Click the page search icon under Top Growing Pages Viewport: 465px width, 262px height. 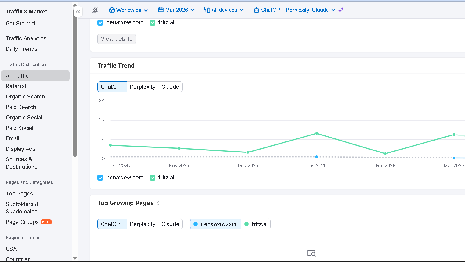[x=311, y=253]
